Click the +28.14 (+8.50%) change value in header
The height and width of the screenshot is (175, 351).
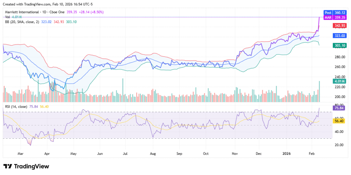pos(92,12)
